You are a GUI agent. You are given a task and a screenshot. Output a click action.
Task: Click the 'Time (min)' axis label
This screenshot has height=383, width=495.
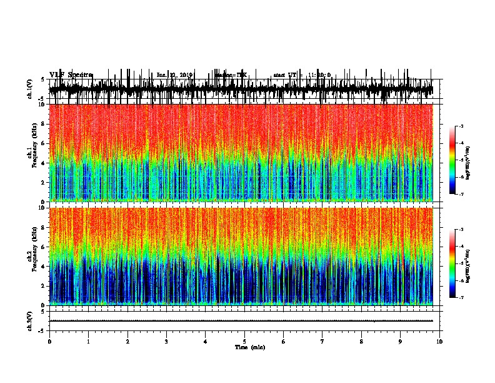(250, 347)
